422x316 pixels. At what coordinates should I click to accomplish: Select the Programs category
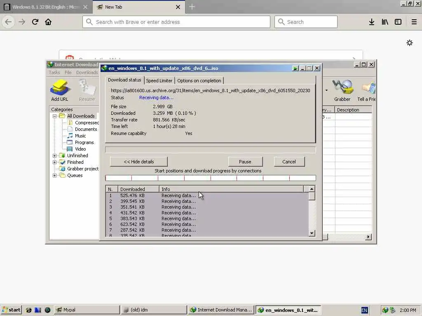pos(81,142)
